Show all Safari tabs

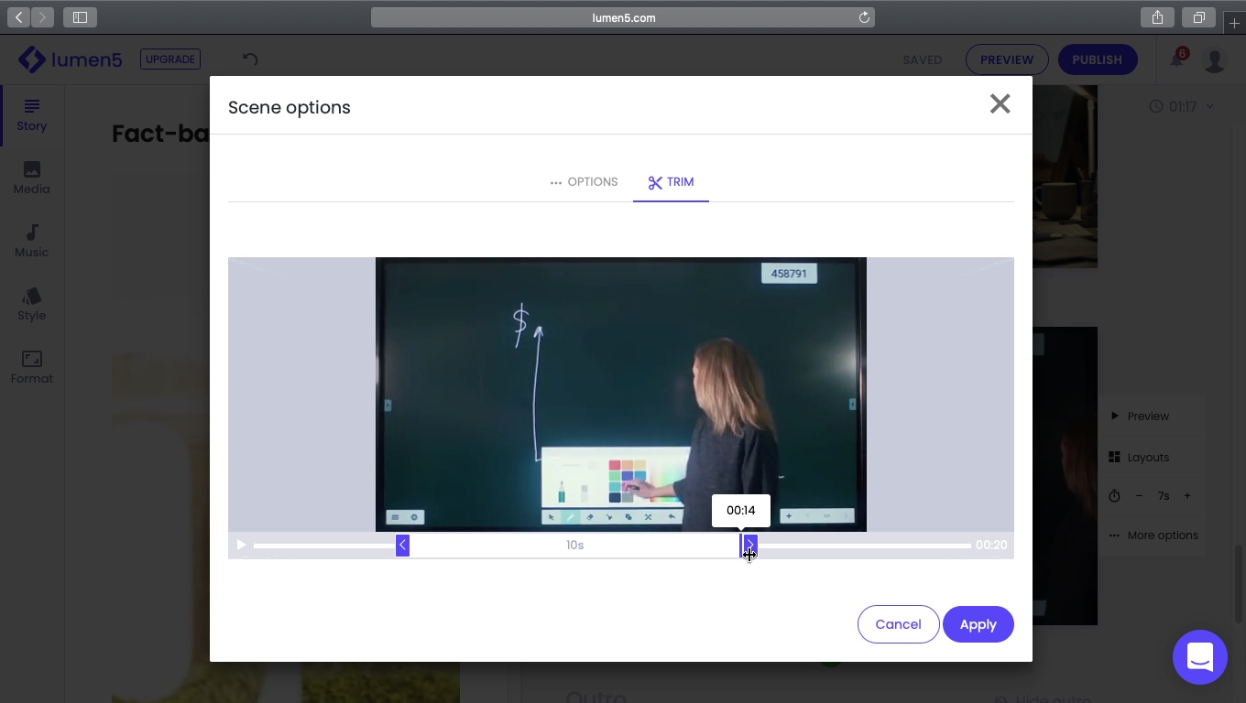click(1198, 17)
